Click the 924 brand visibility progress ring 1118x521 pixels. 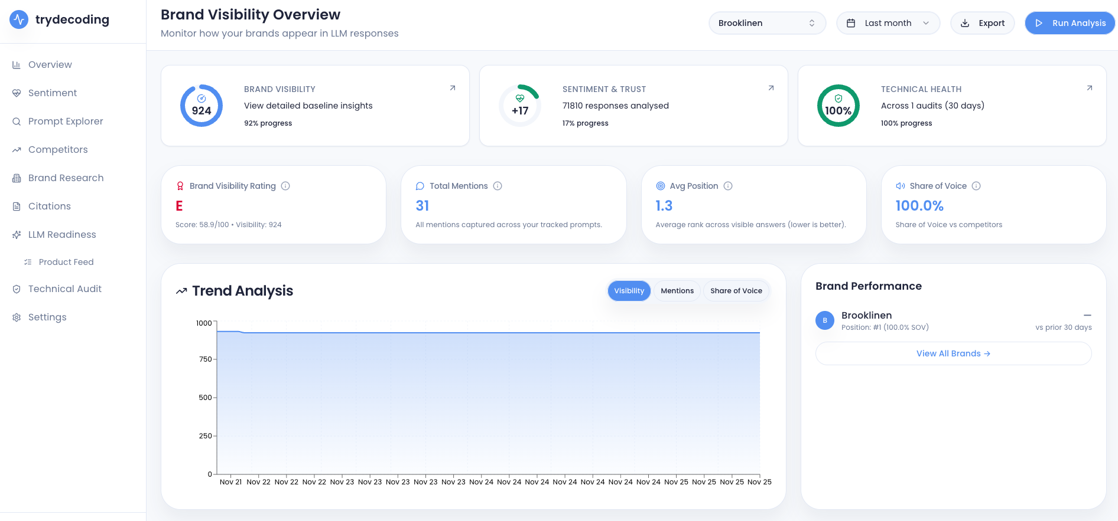click(201, 106)
